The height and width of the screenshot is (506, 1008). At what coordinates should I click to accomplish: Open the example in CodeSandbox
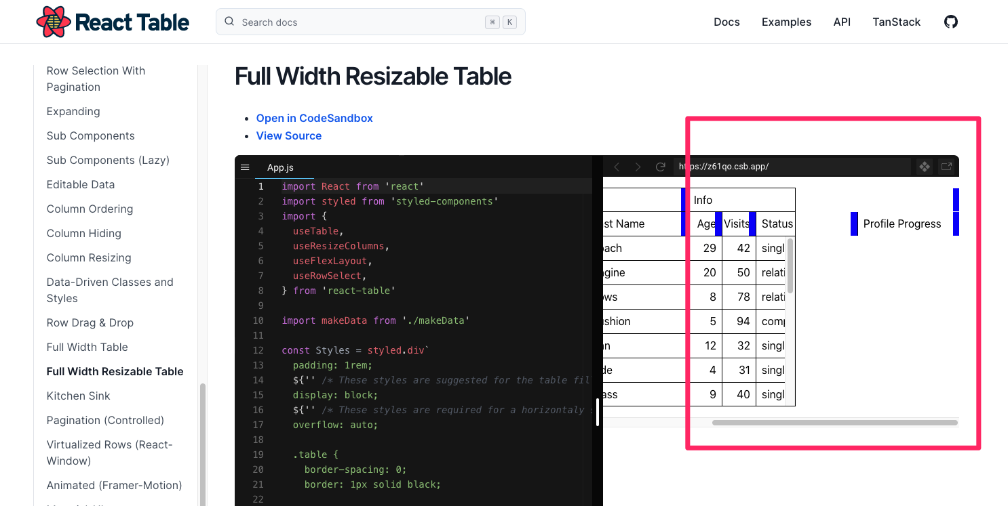pyautogui.click(x=314, y=118)
